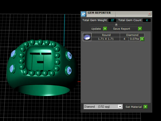The image size is (161, 121).
Task: Click the 'Round' shape cell
Action: pos(106,35)
